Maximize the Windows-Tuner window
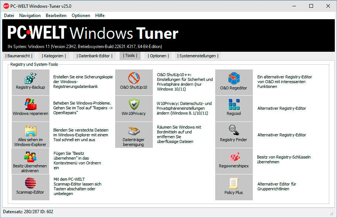Image resolution: width=337 pixels, height=218 pixels. pyautogui.click(x=311, y=6)
